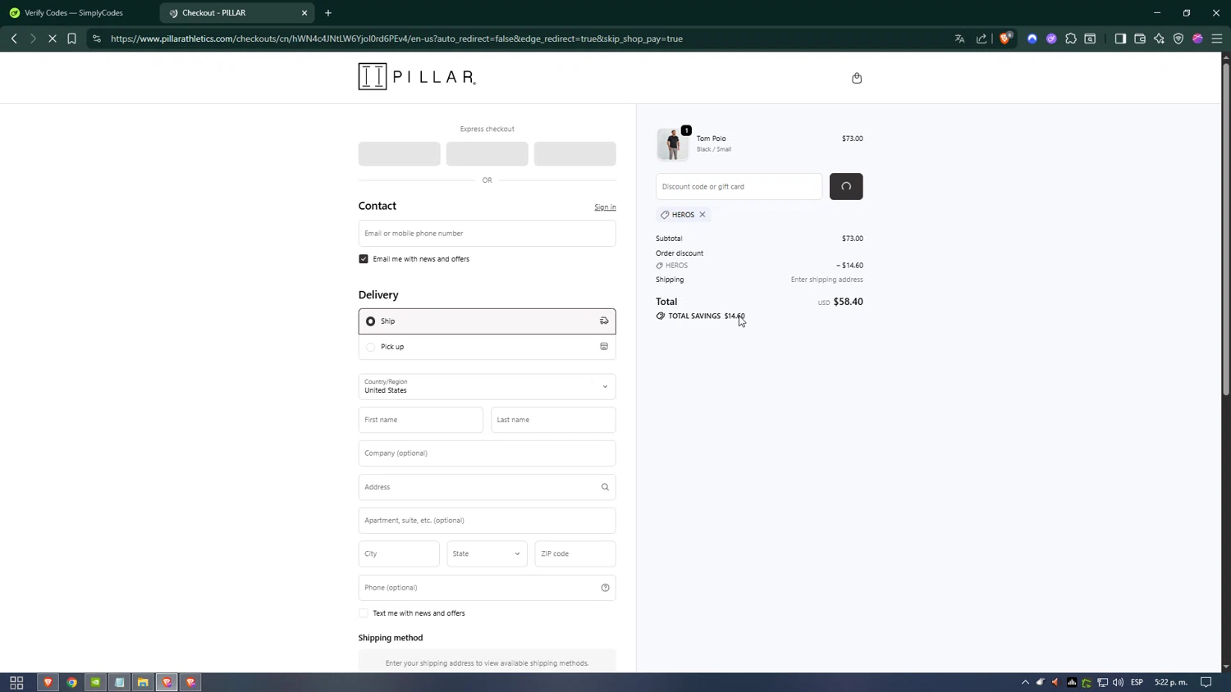
Task: Click the browser back arrow
Action: click(x=14, y=39)
